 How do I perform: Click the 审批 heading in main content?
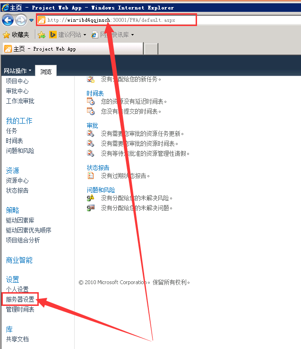click(x=93, y=125)
